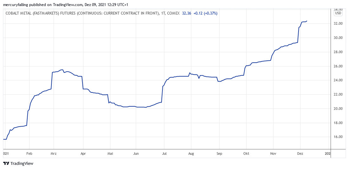
Task: Open the USD currency selector
Action: tap(338, 13)
